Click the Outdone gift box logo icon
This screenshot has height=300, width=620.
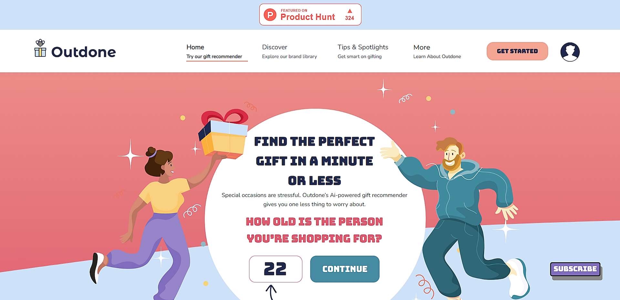[x=40, y=49]
